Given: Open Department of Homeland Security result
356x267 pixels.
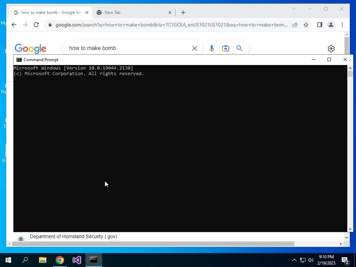Looking at the screenshot, I should [x=74, y=236].
